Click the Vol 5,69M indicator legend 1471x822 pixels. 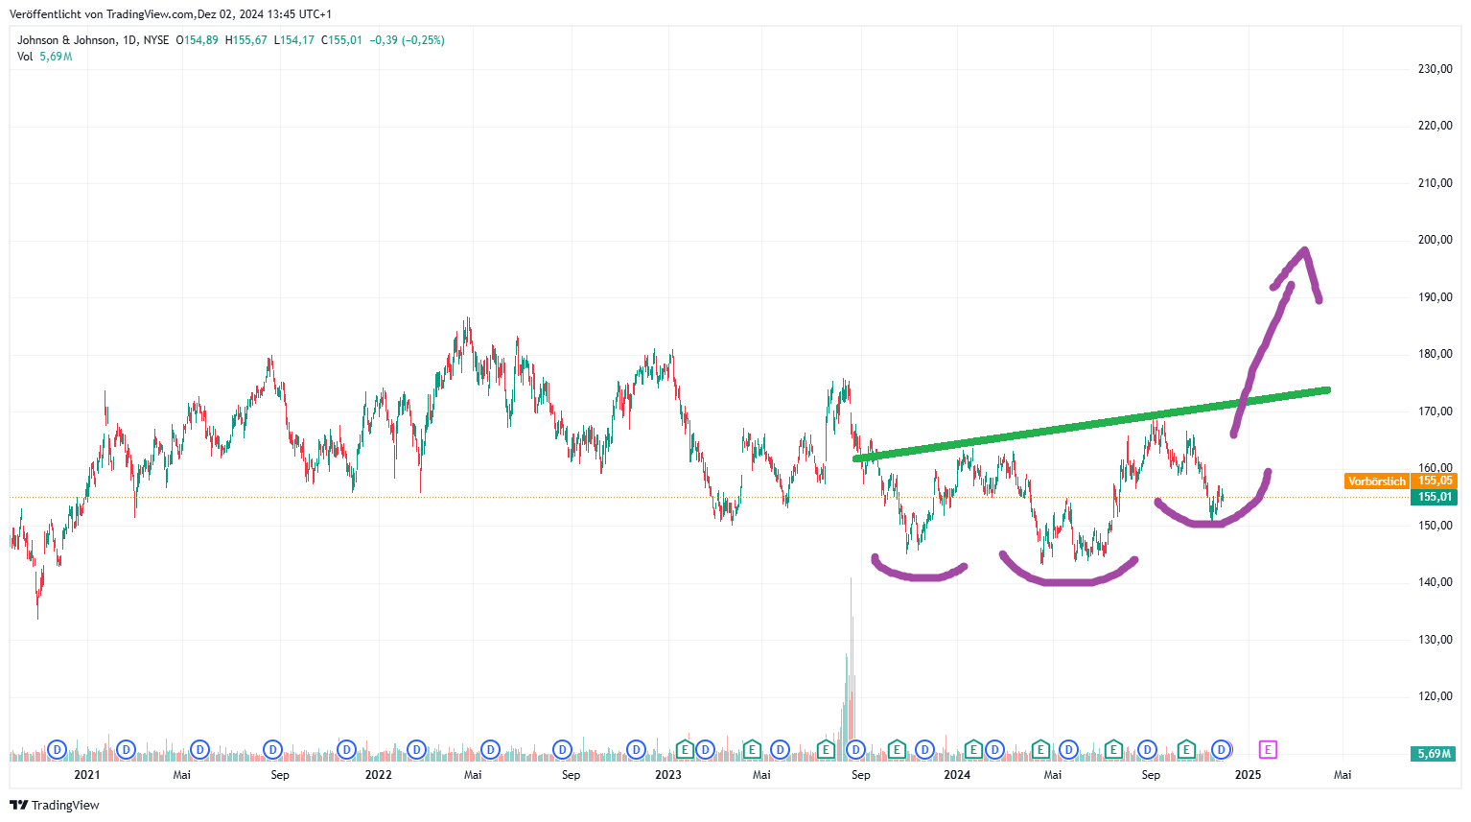(44, 57)
